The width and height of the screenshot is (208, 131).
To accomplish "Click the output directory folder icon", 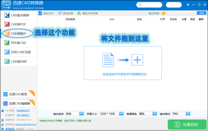I will [164, 13].
